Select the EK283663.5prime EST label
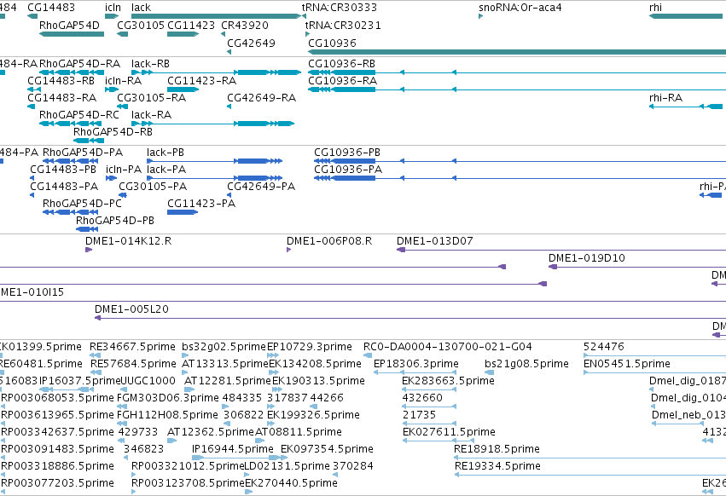 448,381
